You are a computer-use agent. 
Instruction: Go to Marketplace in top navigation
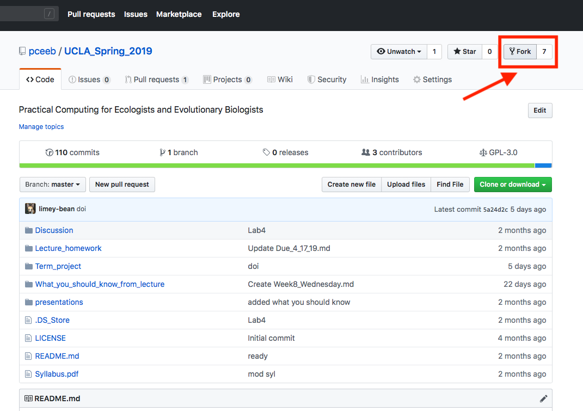179,14
